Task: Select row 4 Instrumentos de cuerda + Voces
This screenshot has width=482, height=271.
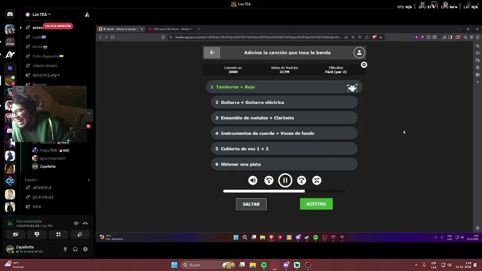Action: click(x=284, y=133)
